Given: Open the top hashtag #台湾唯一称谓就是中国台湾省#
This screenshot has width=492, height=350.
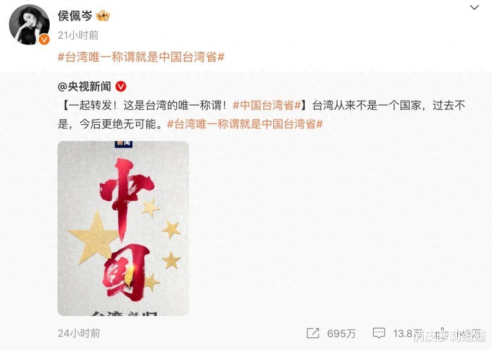Looking at the screenshot, I should (141, 57).
